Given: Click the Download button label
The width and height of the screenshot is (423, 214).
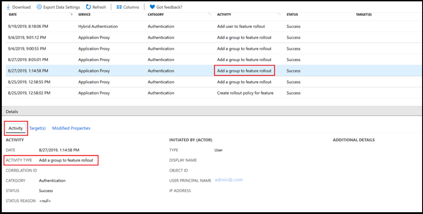Looking at the screenshot, I should pos(21,7).
